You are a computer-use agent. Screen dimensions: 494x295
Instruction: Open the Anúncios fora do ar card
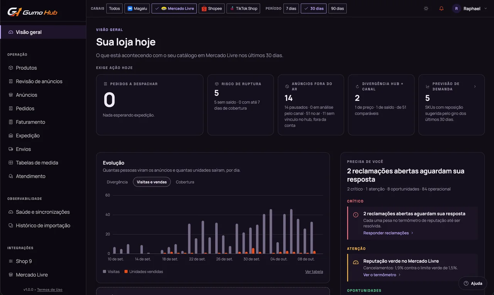311,105
